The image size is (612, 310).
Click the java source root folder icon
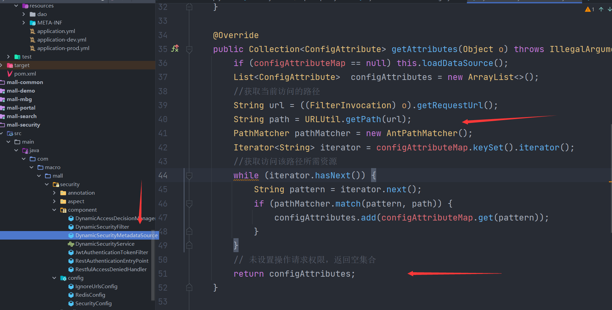(x=25, y=150)
